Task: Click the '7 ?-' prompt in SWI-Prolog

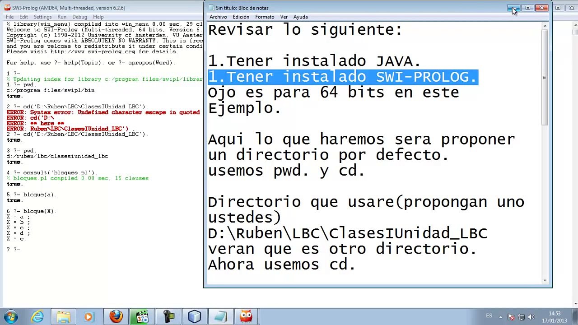Action: (x=13, y=250)
